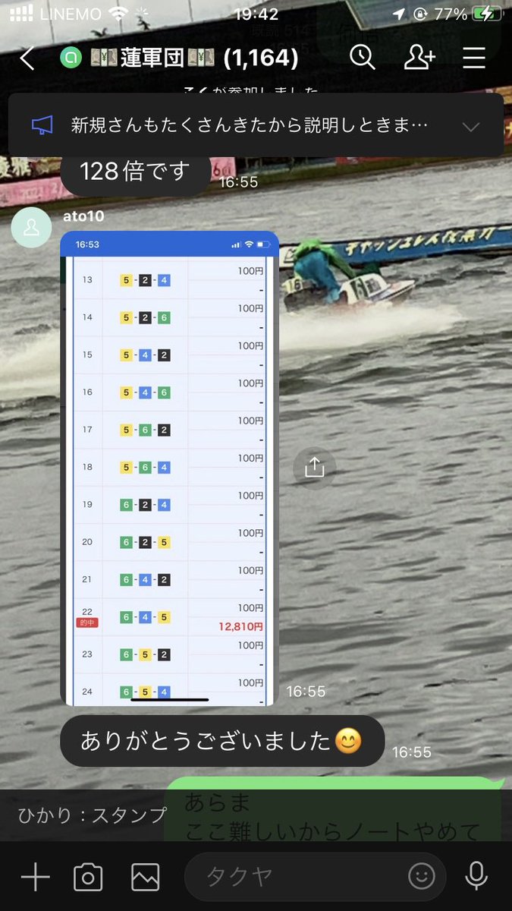Tap the ありがとうございました message bubble
This screenshot has width=512, height=911.
(x=222, y=741)
